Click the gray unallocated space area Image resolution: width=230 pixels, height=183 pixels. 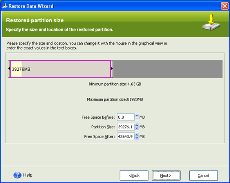click(x=168, y=69)
